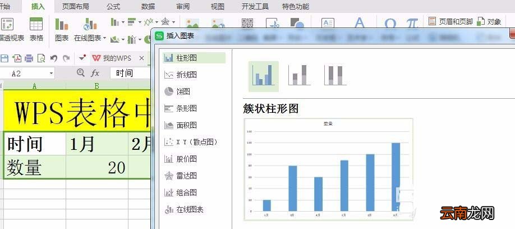Viewport: 515px width, 229px height.
Task: Click the print preview icon
Action: click(x=41, y=58)
